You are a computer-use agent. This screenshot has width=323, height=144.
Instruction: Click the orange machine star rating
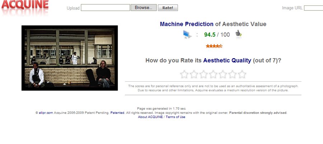(214, 46)
